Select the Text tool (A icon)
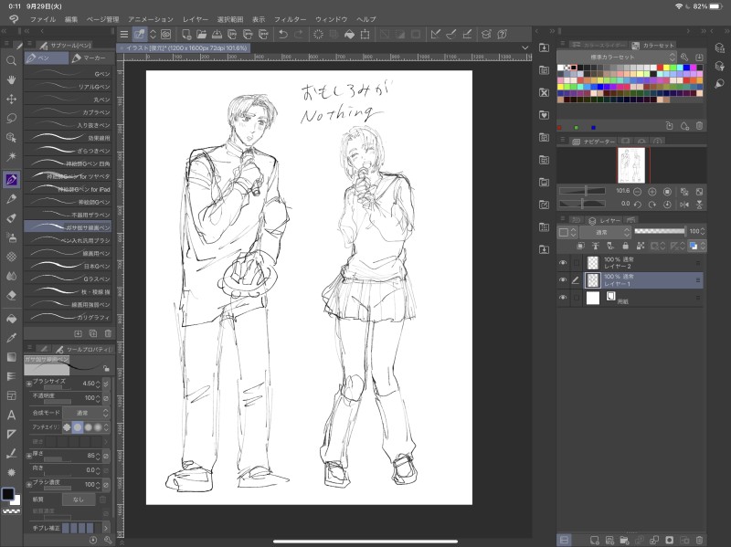This screenshot has width=731, height=547. 12,415
